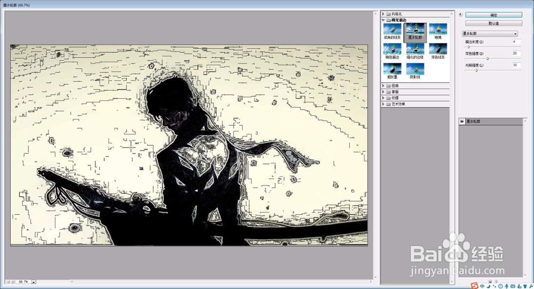Select the 烟灰墨 filter thumbnail

[392, 71]
